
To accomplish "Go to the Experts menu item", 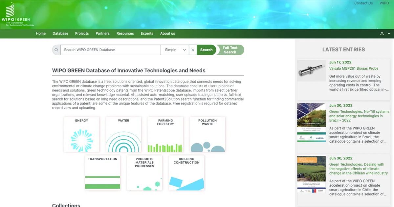I will 147,34.
